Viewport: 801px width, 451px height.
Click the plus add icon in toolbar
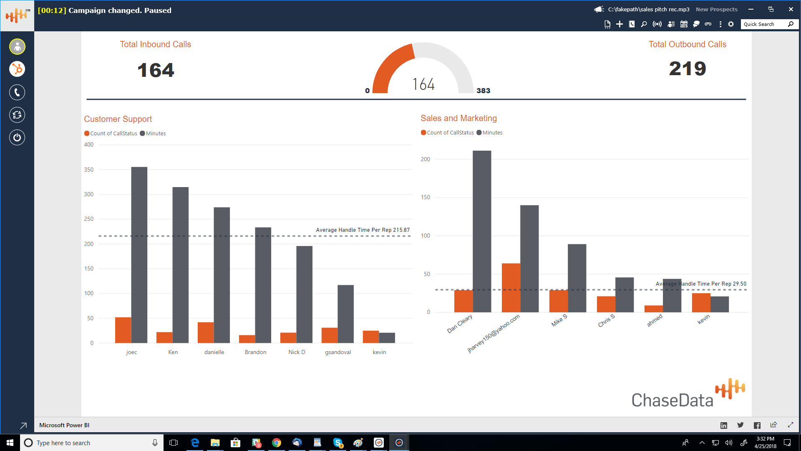[x=620, y=24]
